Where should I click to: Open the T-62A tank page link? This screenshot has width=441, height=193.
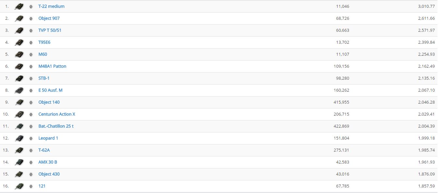point(44,150)
